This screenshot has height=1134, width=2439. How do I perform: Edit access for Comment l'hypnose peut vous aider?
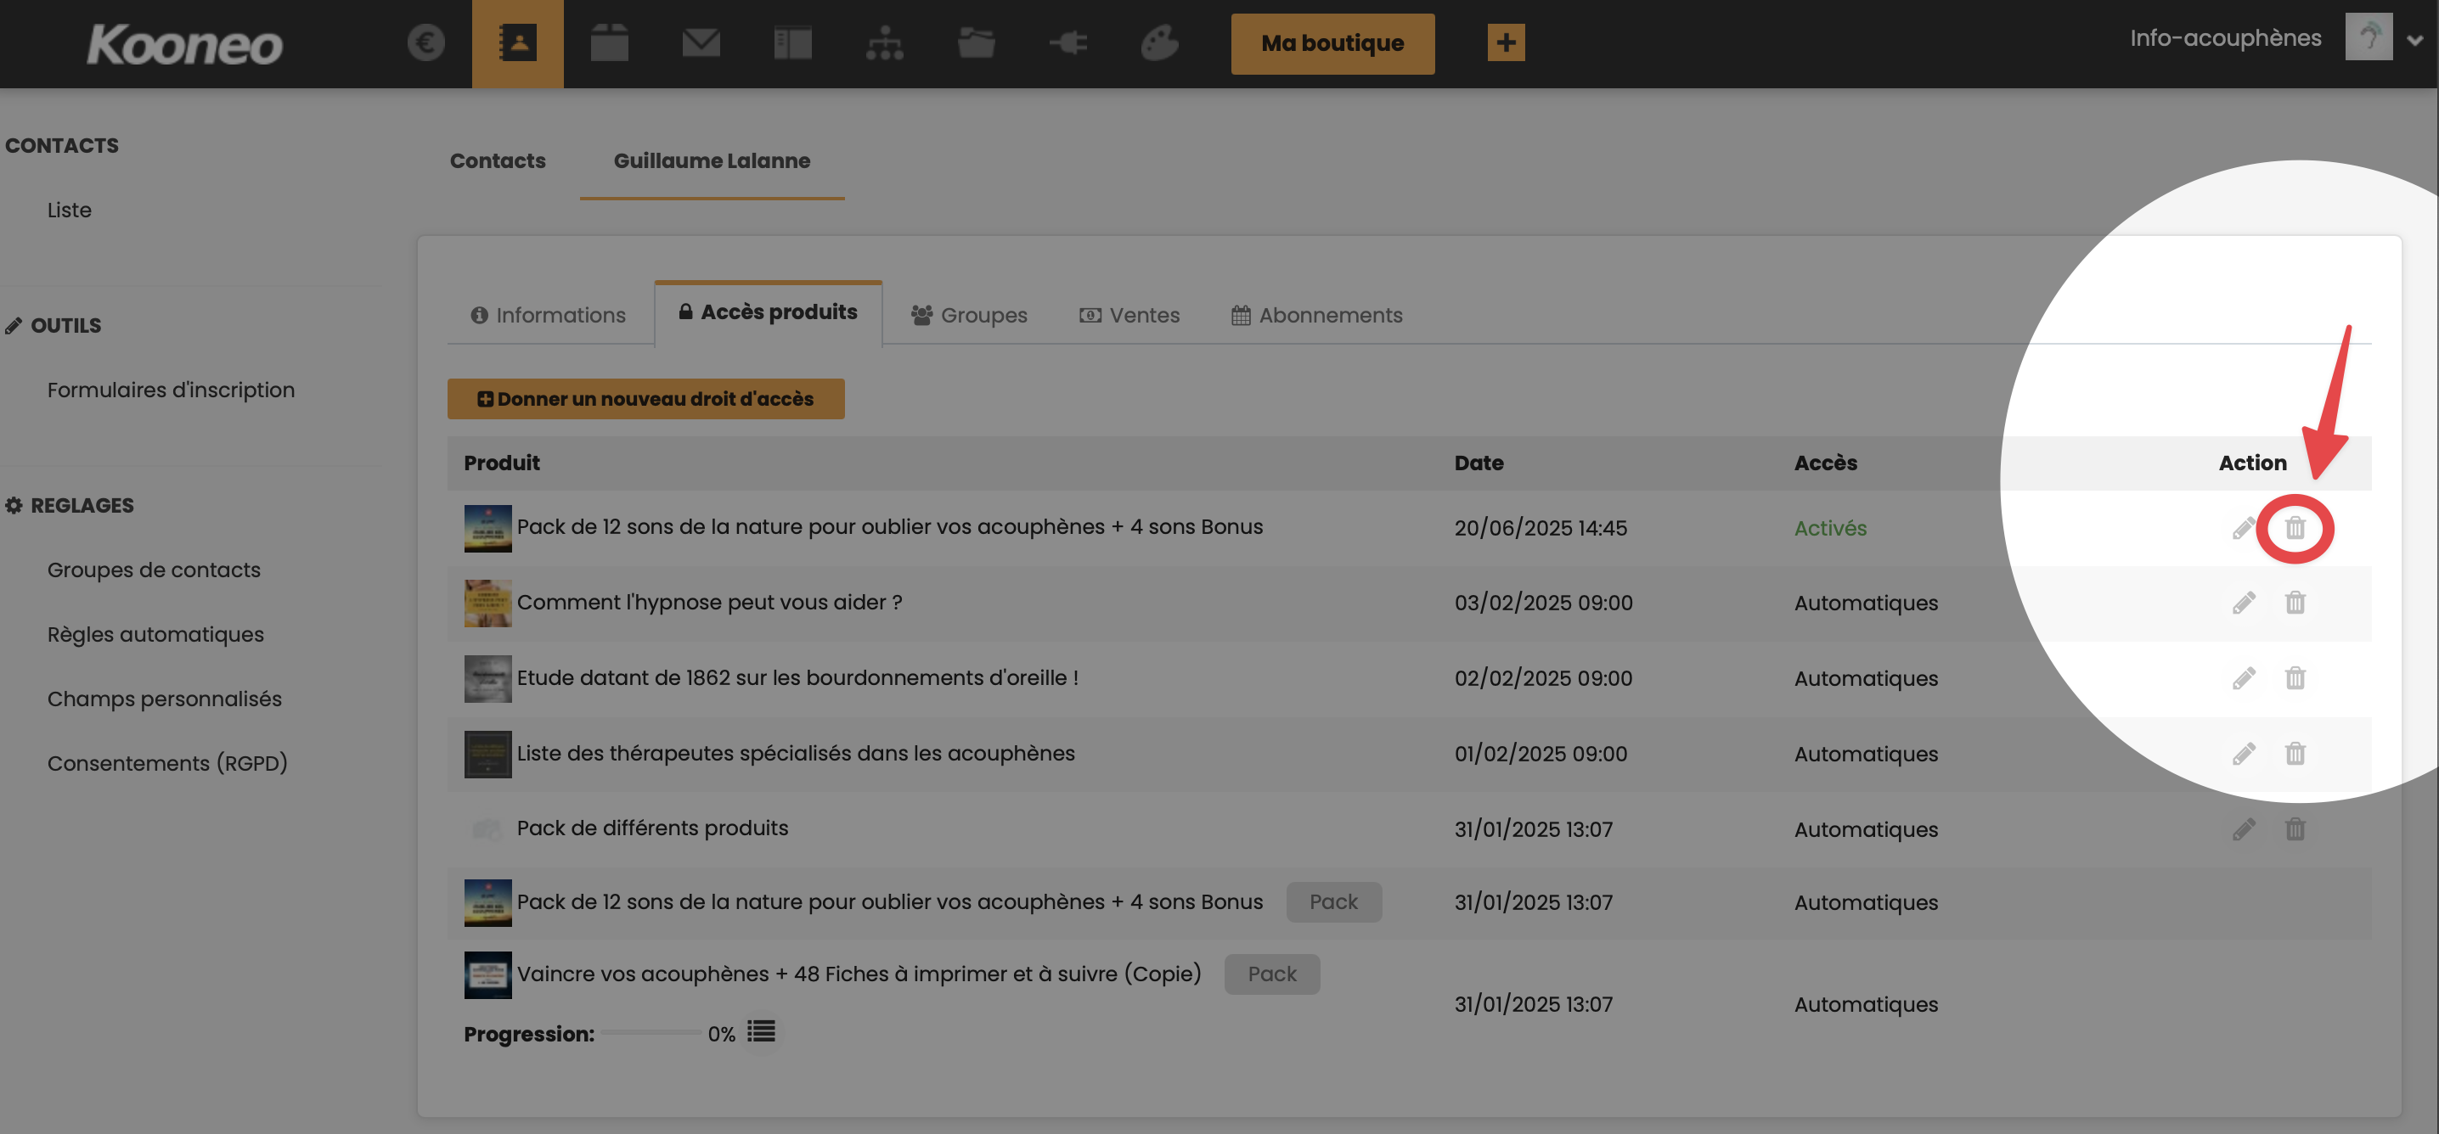tap(2243, 603)
